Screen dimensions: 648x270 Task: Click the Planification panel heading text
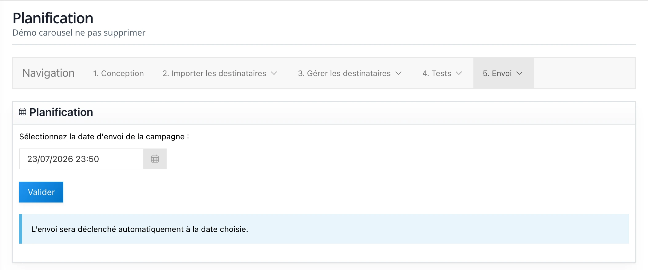(61, 112)
